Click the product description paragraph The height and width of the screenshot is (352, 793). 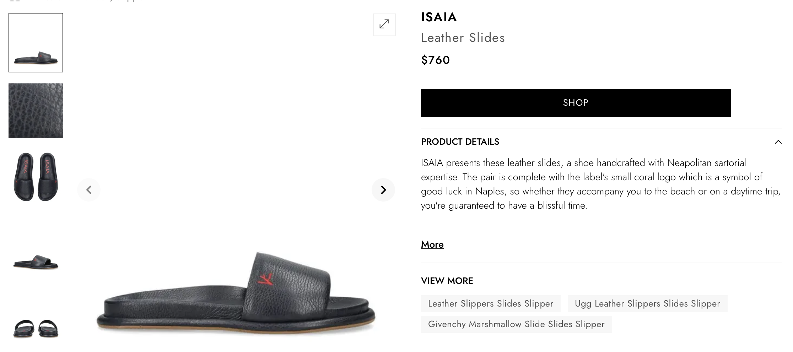coord(600,184)
